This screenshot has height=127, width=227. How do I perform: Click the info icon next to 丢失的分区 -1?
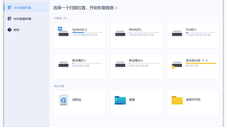tap(207, 61)
